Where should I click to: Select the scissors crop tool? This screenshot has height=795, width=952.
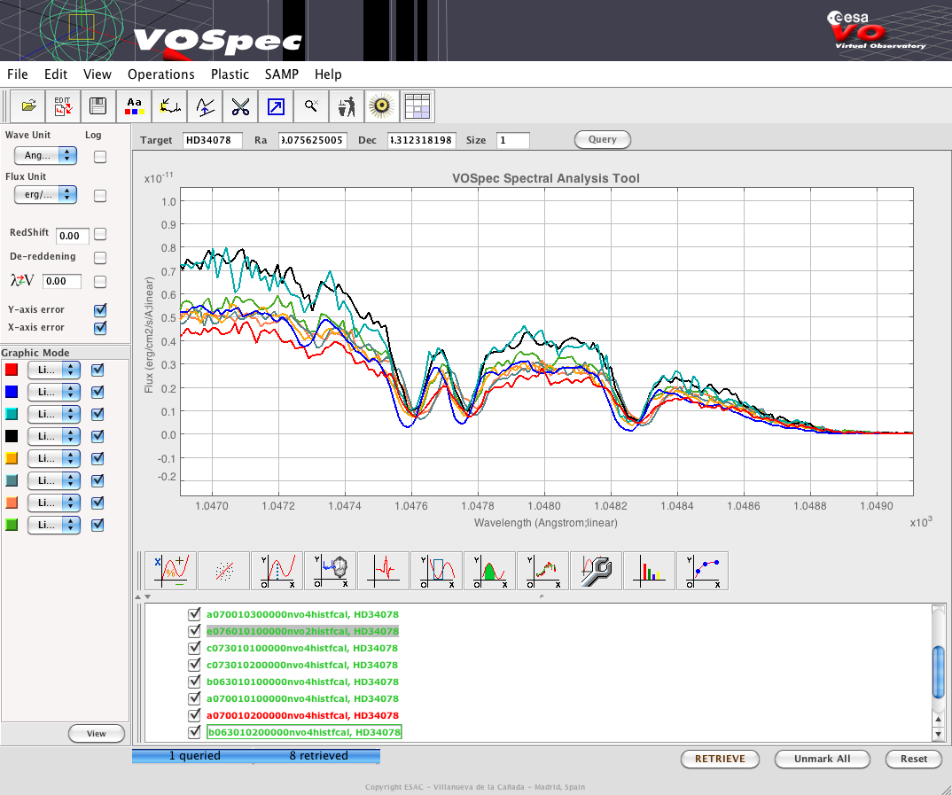pyautogui.click(x=240, y=107)
